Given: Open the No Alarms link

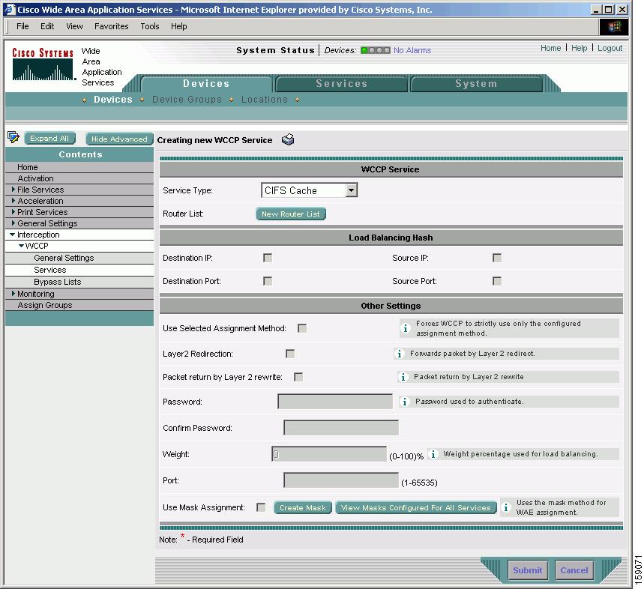Looking at the screenshot, I should tap(412, 50).
